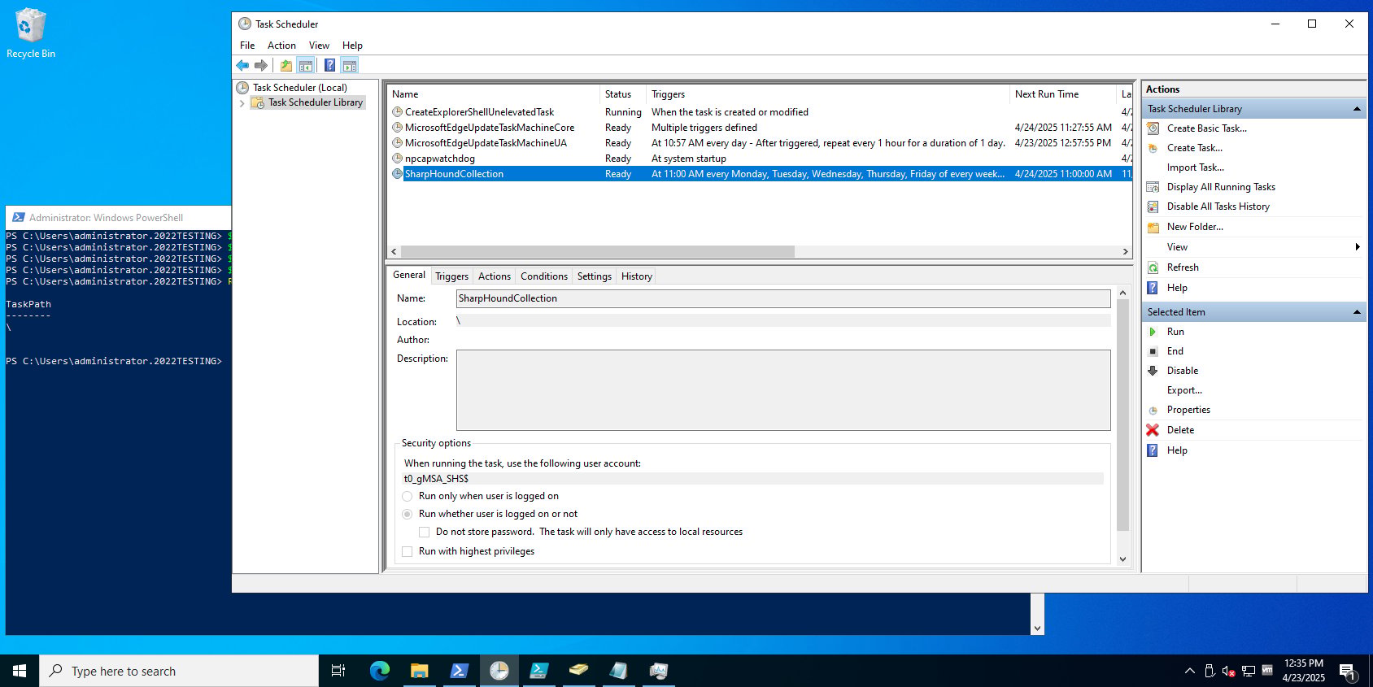Click the Description text box
1373x687 pixels.
pos(783,390)
